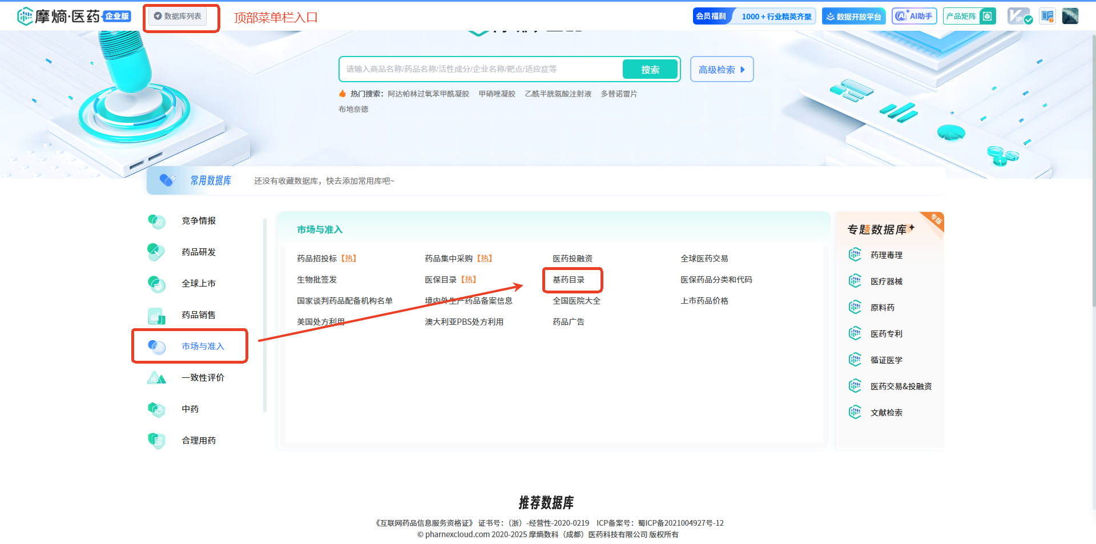Screen dimensions: 1096x544
Task: Click the 医药交易&投融资 hexagon icon
Action: point(855,386)
